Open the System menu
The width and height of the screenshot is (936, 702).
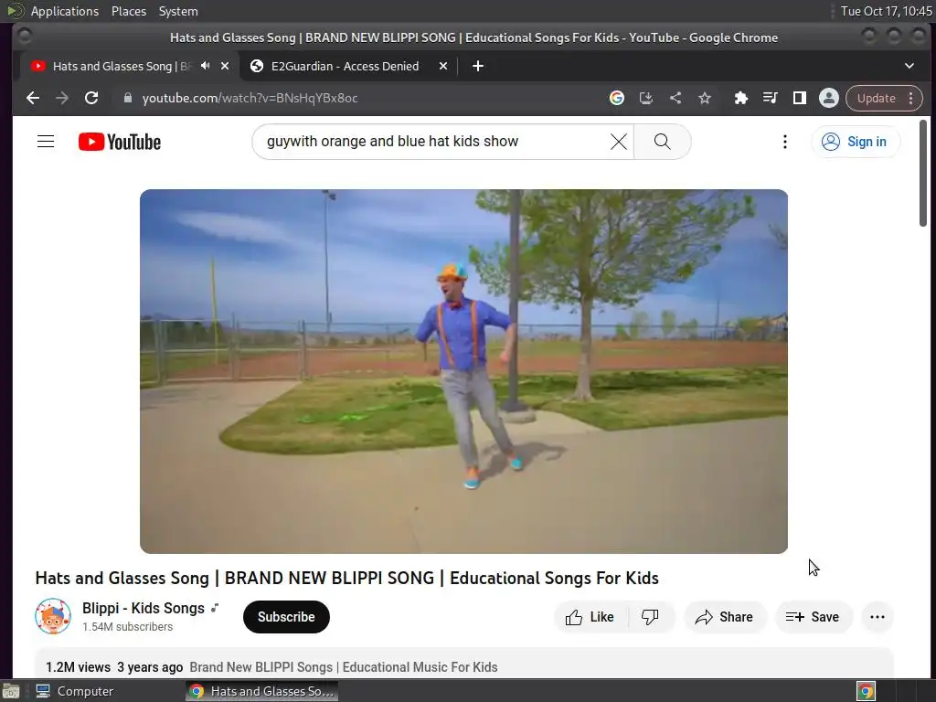[178, 11]
